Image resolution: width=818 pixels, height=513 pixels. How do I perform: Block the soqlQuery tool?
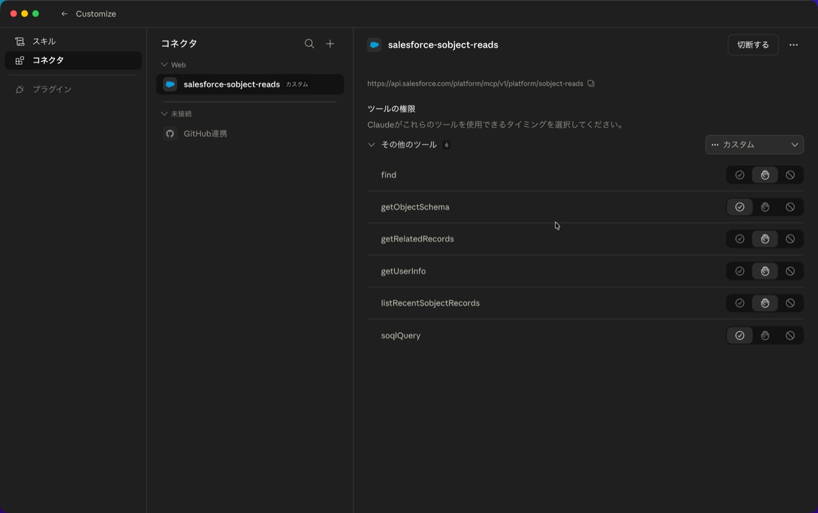point(790,335)
